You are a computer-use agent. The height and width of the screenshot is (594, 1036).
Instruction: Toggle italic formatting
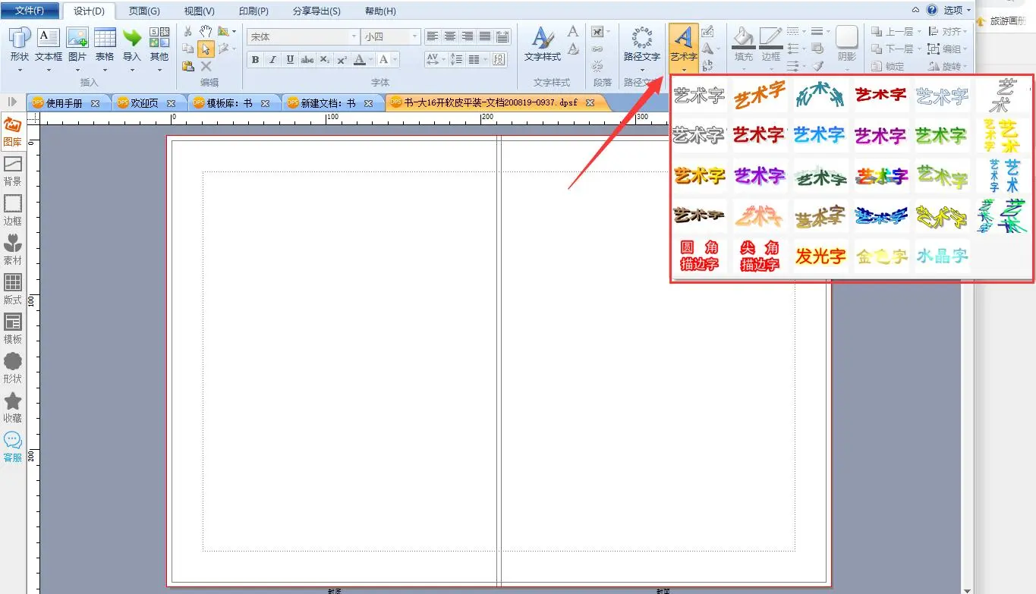[272, 60]
